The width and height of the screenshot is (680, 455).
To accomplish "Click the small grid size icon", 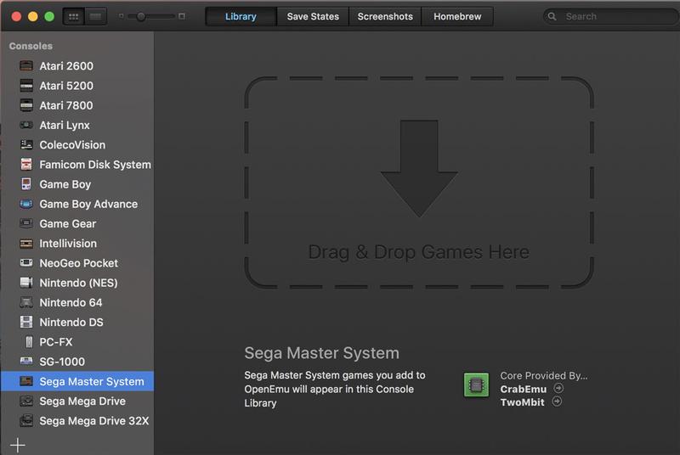I will [x=121, y=16].
